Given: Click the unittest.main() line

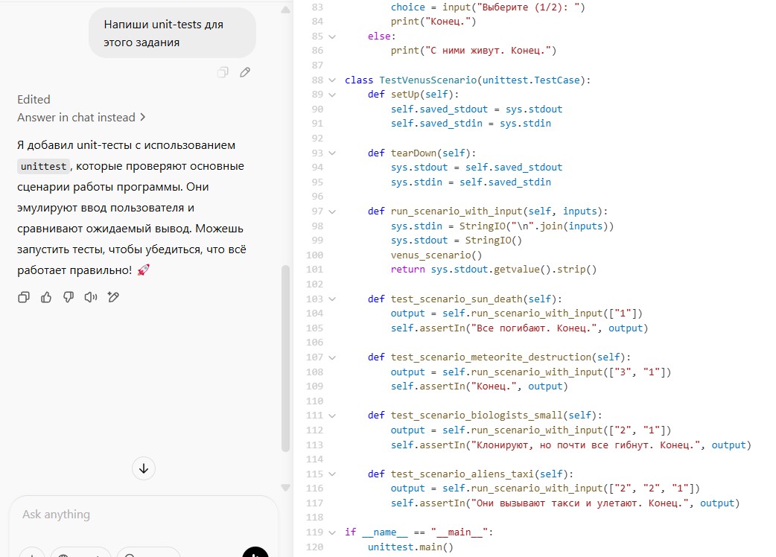Looking at the screenshot, I should [x=410, y=547].
